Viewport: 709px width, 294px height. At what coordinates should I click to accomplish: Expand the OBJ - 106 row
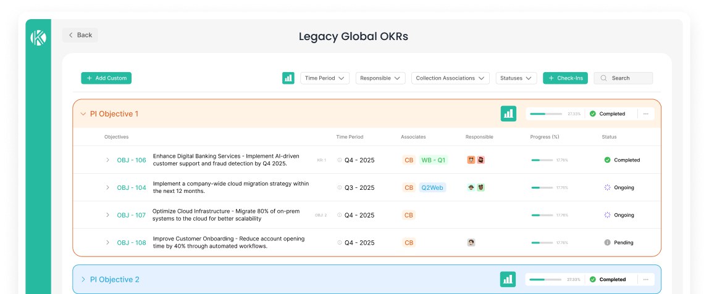point(107,160)
